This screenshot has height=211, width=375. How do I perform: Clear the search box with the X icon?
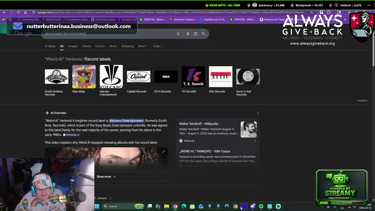pyautogui.click(x=178, y=34)
